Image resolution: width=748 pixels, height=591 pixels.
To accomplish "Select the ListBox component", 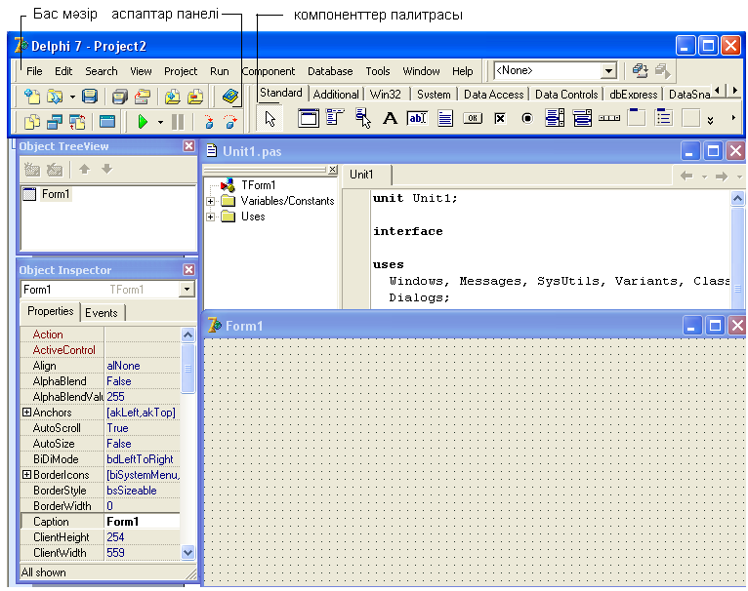I will click(555, 118).
